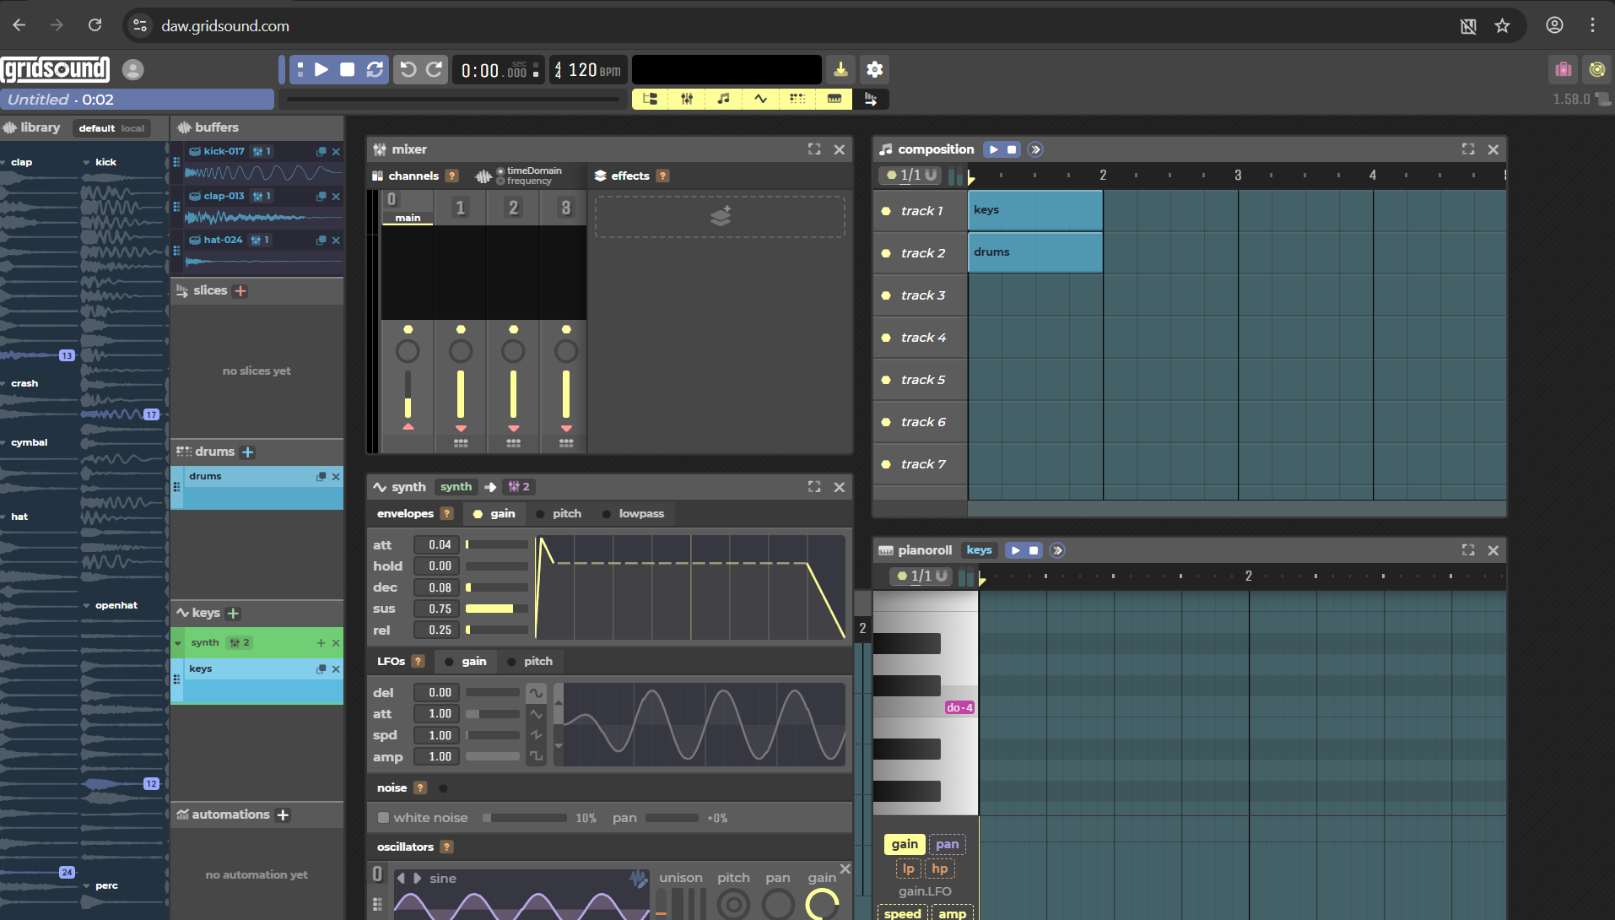
Task: Click the slices panel icon in the toolbar
Action: (873, 99)
